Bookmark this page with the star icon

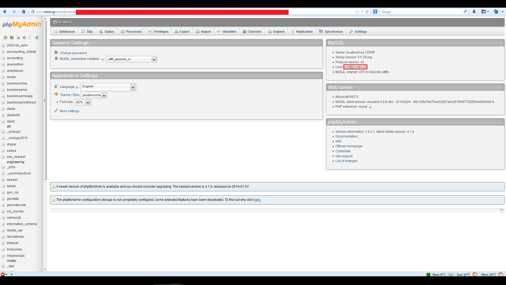click(357, 12)
